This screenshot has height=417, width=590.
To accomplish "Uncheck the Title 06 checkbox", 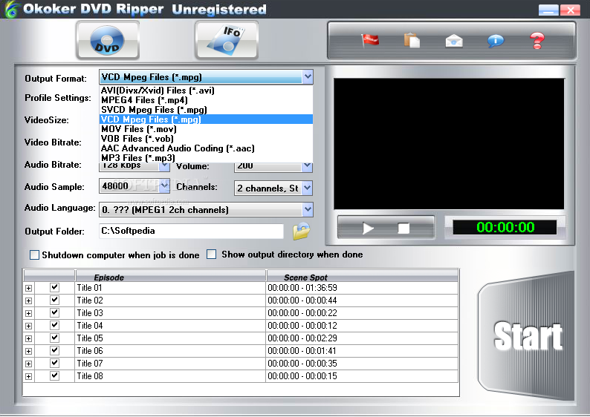I will (54, 351).
